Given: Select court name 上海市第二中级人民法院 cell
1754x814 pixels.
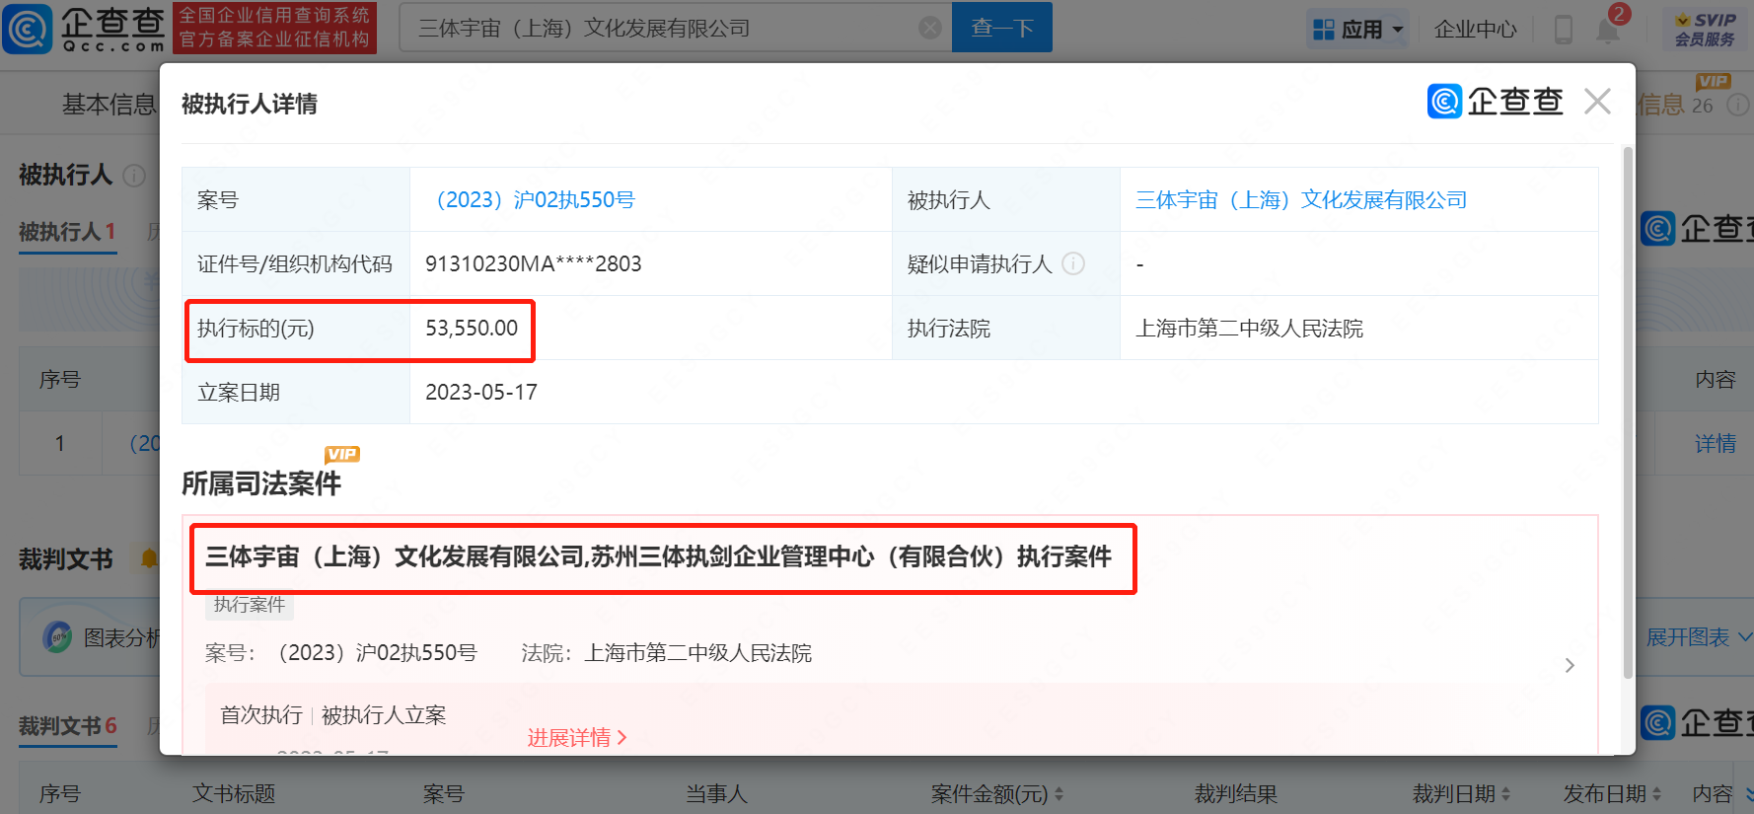Looking at the screenshot, I should click(1249, 329).
